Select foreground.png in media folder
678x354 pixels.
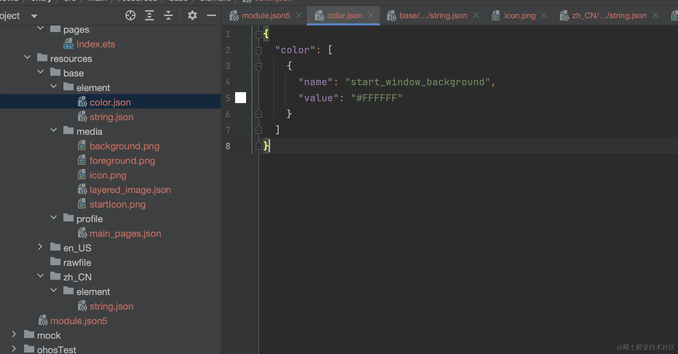coord(122,161)
